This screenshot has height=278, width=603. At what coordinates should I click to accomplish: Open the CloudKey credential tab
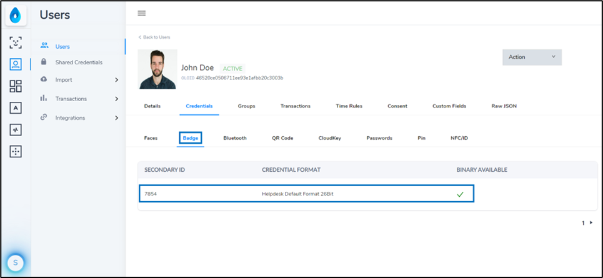(x=329, y=138)
